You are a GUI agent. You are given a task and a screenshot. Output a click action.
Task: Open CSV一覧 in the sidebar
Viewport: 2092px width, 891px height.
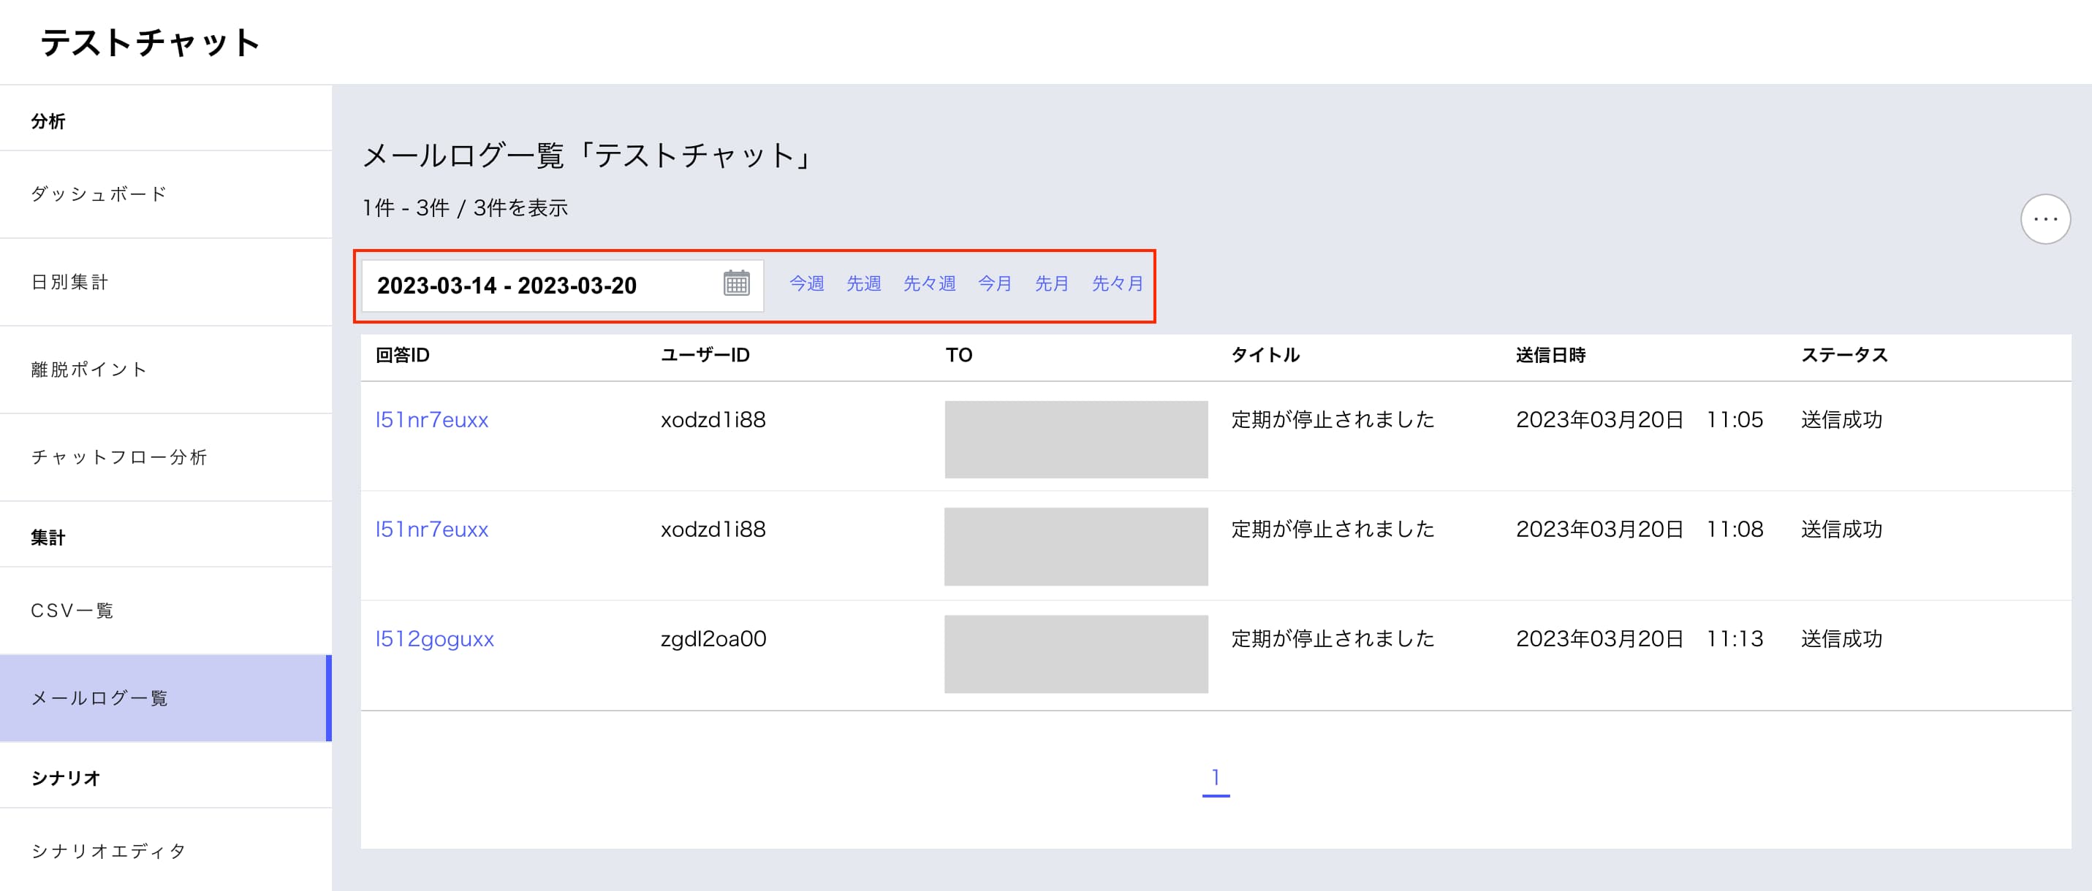coord(166,611)
